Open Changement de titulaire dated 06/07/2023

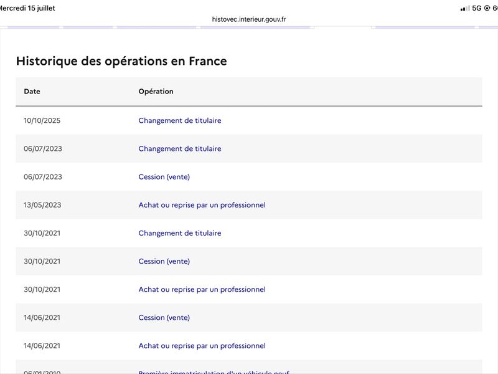[180, 148]
